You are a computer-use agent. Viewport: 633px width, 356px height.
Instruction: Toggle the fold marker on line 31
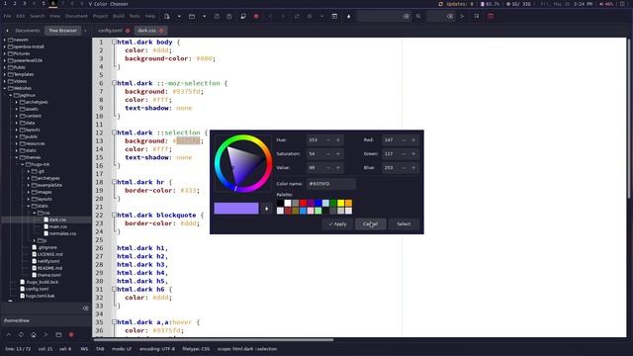[x=114, y=290]
